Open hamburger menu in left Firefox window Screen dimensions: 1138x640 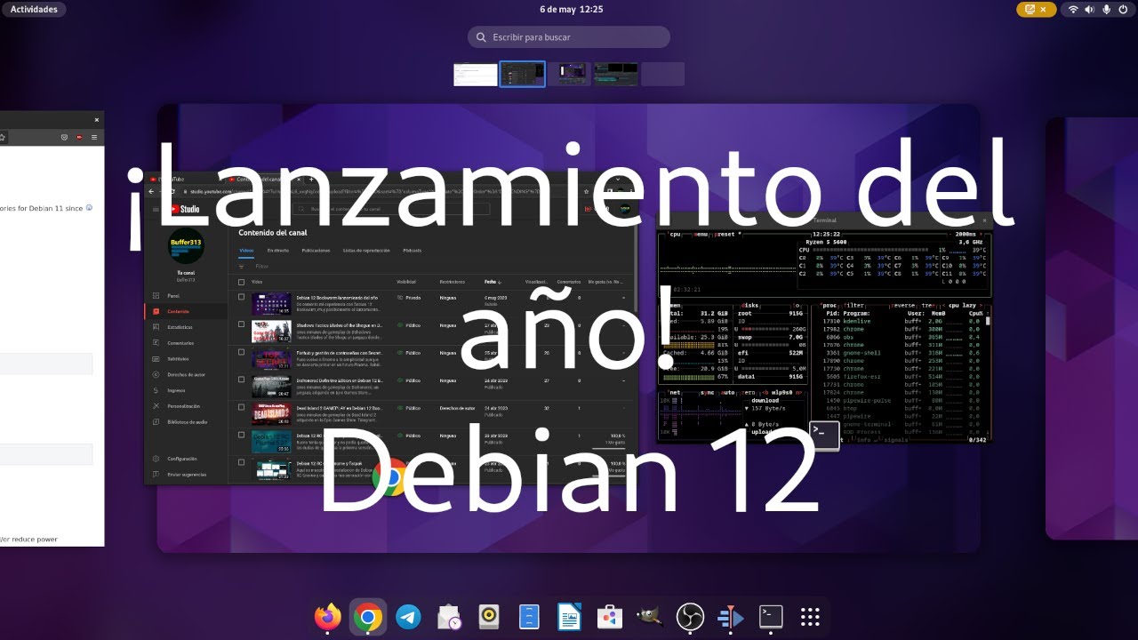click(x=94, y=138)
